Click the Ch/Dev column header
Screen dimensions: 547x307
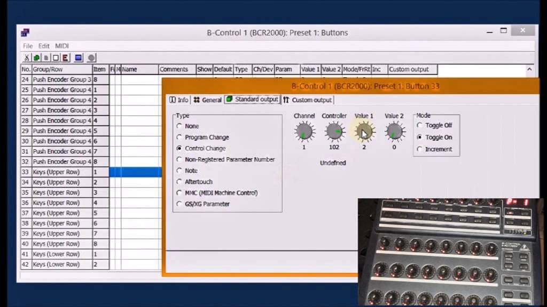point(263,69)
